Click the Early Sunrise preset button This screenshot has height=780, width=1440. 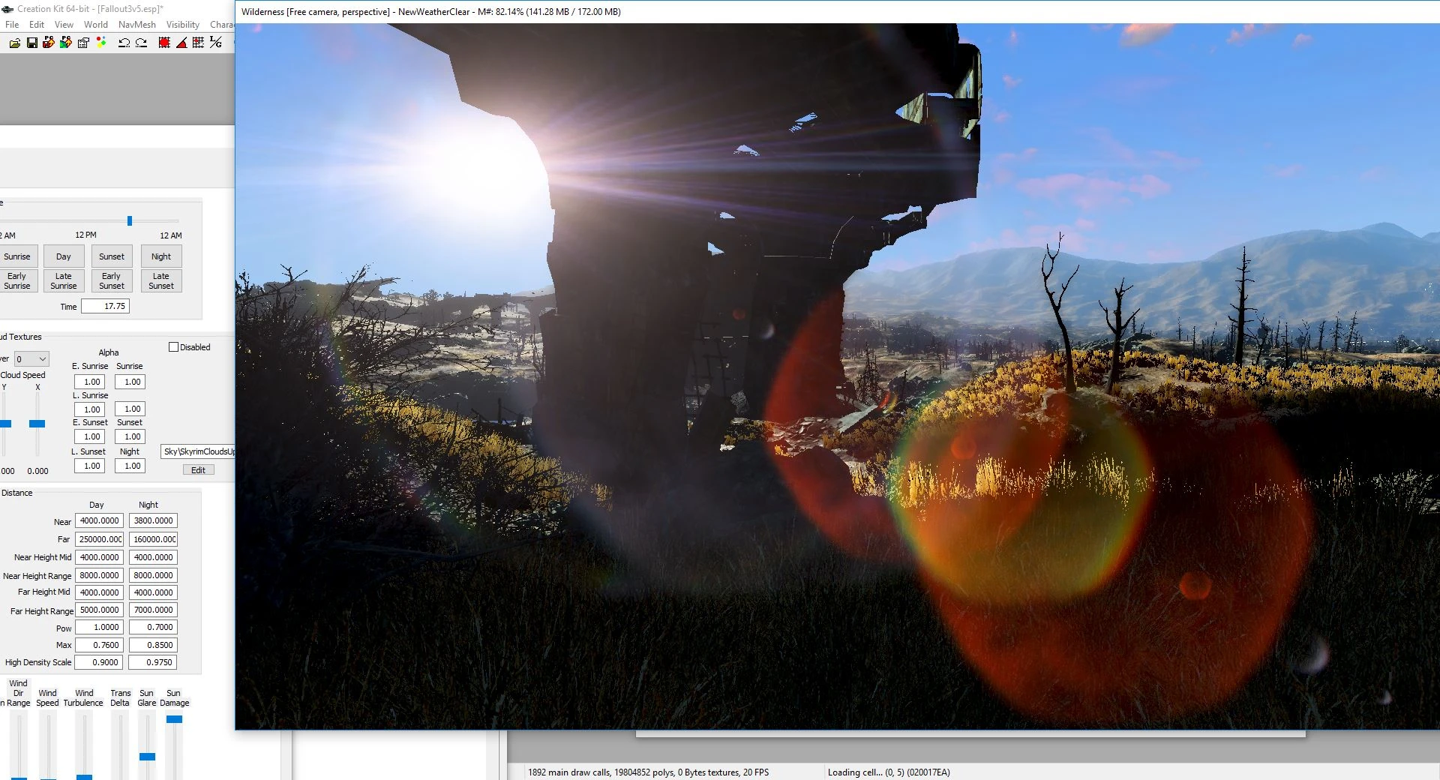tap(17, 281)
